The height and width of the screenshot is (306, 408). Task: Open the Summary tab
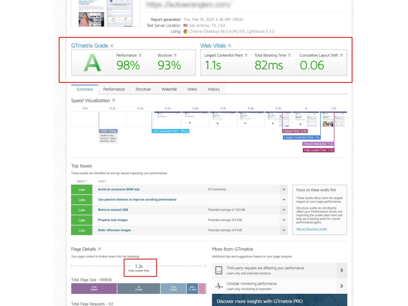(84, 89)
